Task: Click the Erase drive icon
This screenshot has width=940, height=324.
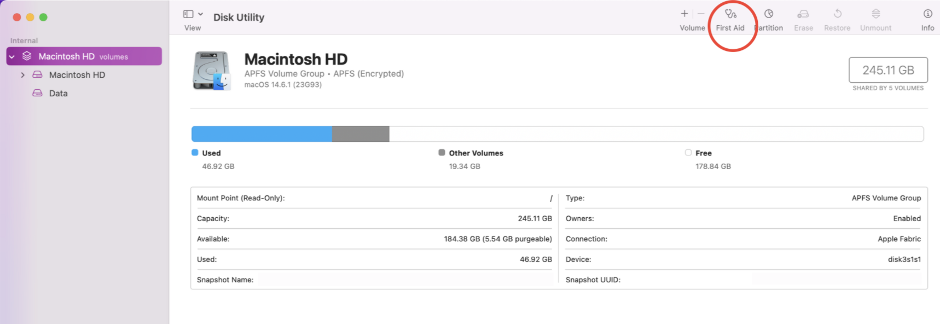Action: point(803,14)
